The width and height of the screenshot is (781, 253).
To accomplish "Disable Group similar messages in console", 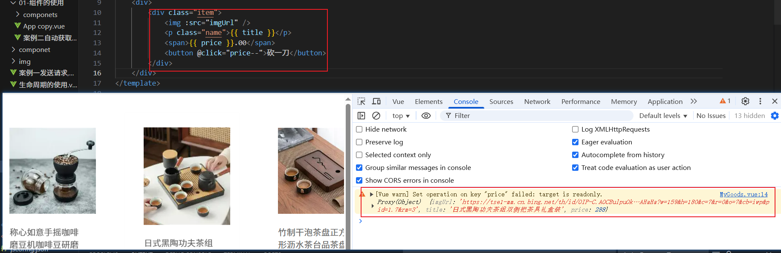I will pyautogui.click(x=359, y=167).
